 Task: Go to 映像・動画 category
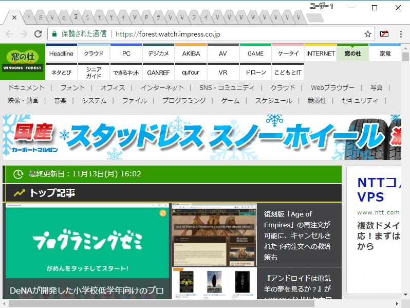(23, 100)
